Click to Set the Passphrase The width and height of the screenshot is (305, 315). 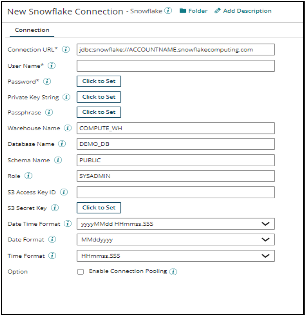tap(99, 112)
